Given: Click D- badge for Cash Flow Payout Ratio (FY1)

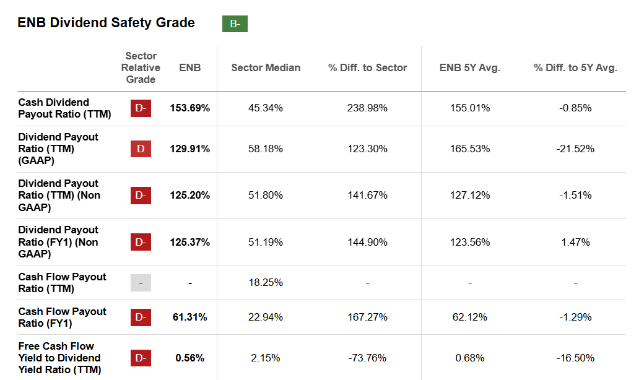Looking at the screenshot, I should click(x=141, y=317).
